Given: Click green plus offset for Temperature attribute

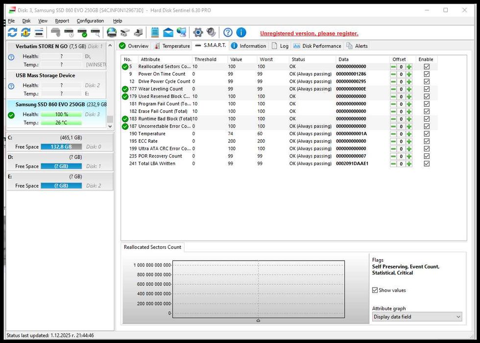Looking at the screenshot, I should click(x=409, y=134).
